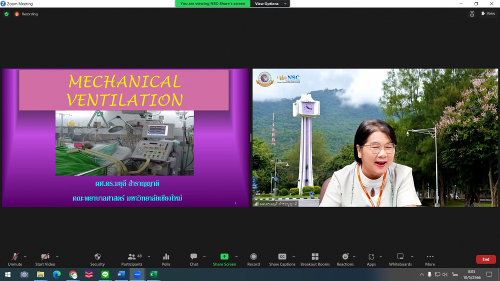Open Microsoft Word from the taskbar
Viewport: 500px width, 281px height.
point(121,274)
